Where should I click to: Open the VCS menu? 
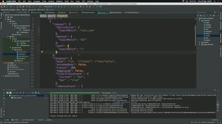click(x=83, y=1)
